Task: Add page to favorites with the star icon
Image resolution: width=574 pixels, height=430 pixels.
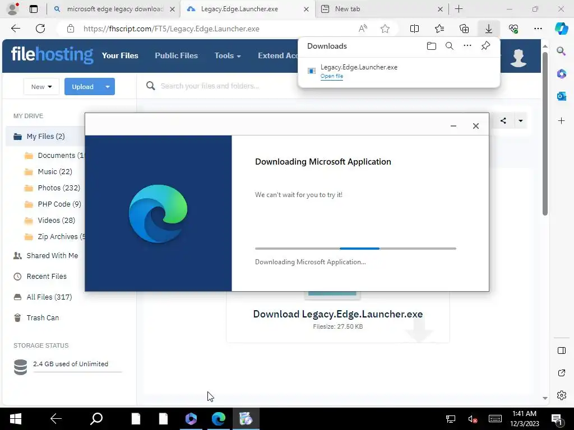Action: [385, 29]
